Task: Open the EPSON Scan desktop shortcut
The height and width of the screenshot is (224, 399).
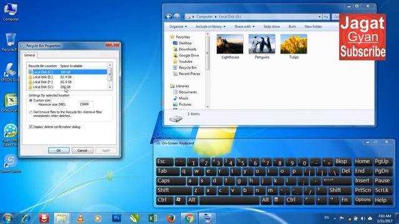Action: (10, 72)
